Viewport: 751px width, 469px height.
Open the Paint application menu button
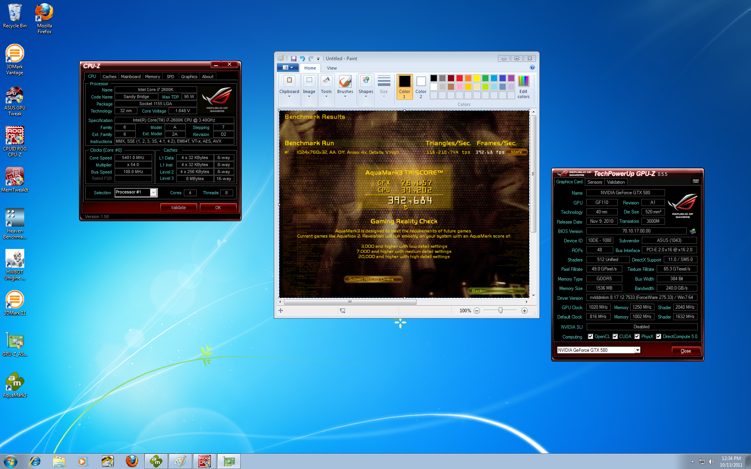(287, 68)
